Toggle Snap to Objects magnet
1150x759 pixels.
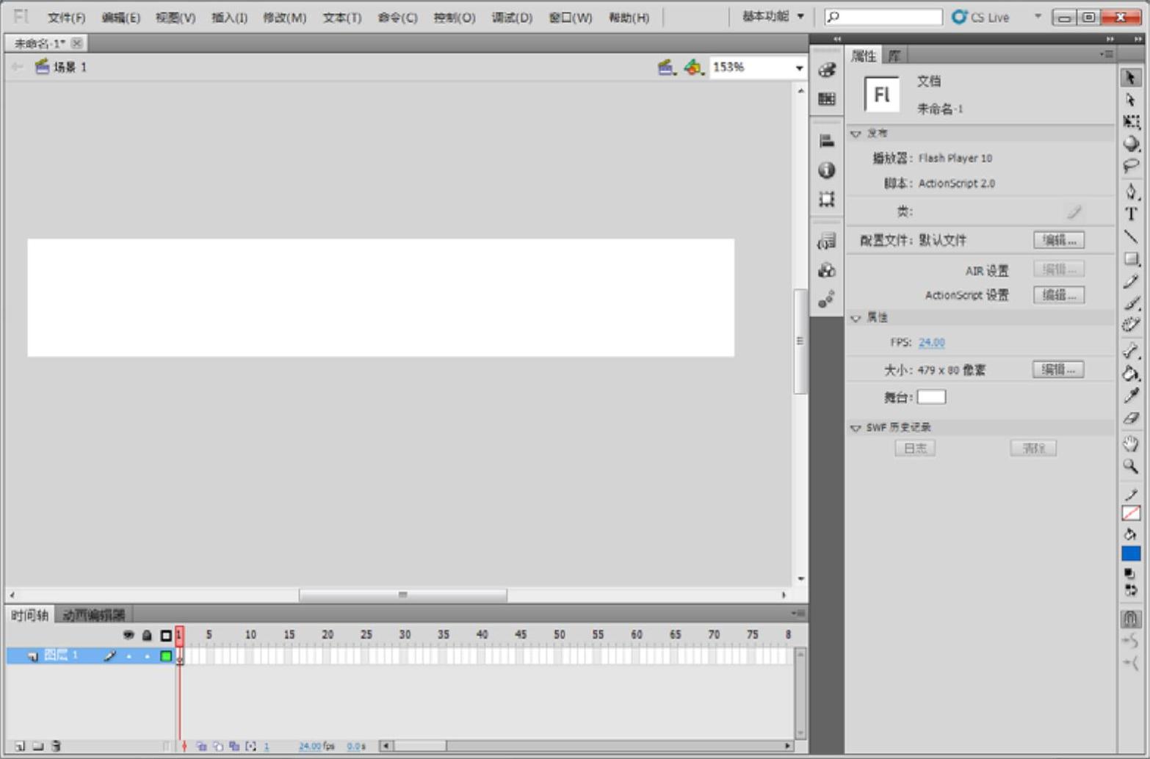(x=1131, y=619)
